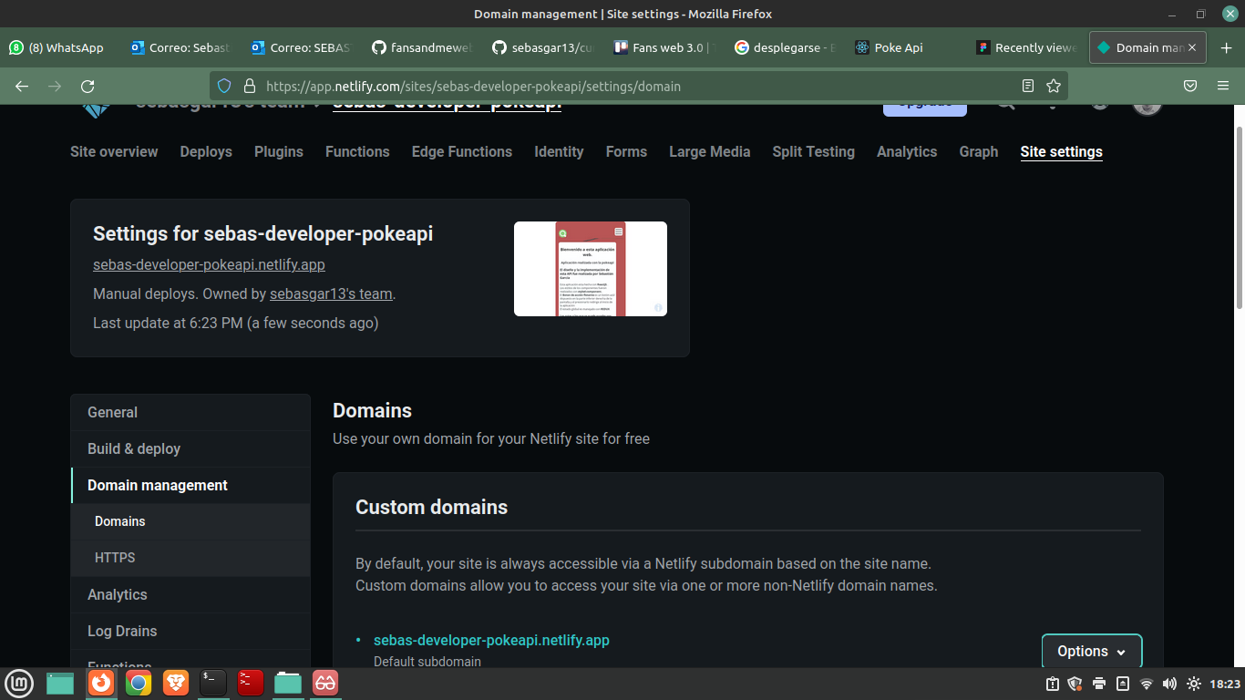This screenshot has height=700, width=1245.
Task: Switch to the desplegarse Google tab
Action: pyautogui.click(x=784, y=47)
